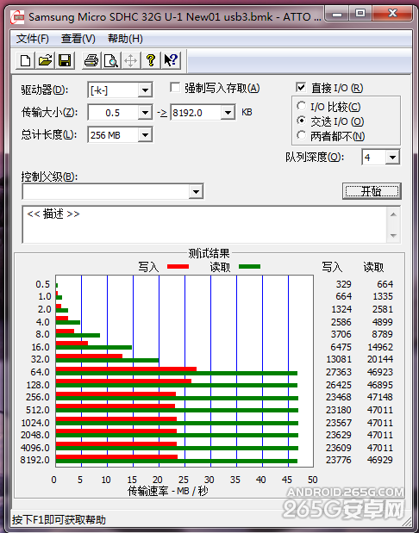
Task: Click into the 描述 description text box
Action: click(204, 225)
